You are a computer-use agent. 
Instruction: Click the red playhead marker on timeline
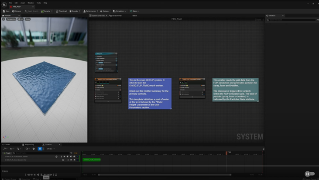tap(226, 152)
